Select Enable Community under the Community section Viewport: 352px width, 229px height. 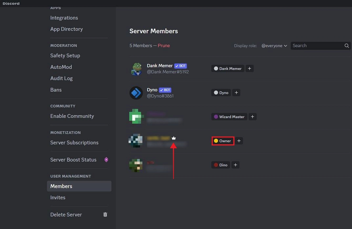[x=72, y=116]
